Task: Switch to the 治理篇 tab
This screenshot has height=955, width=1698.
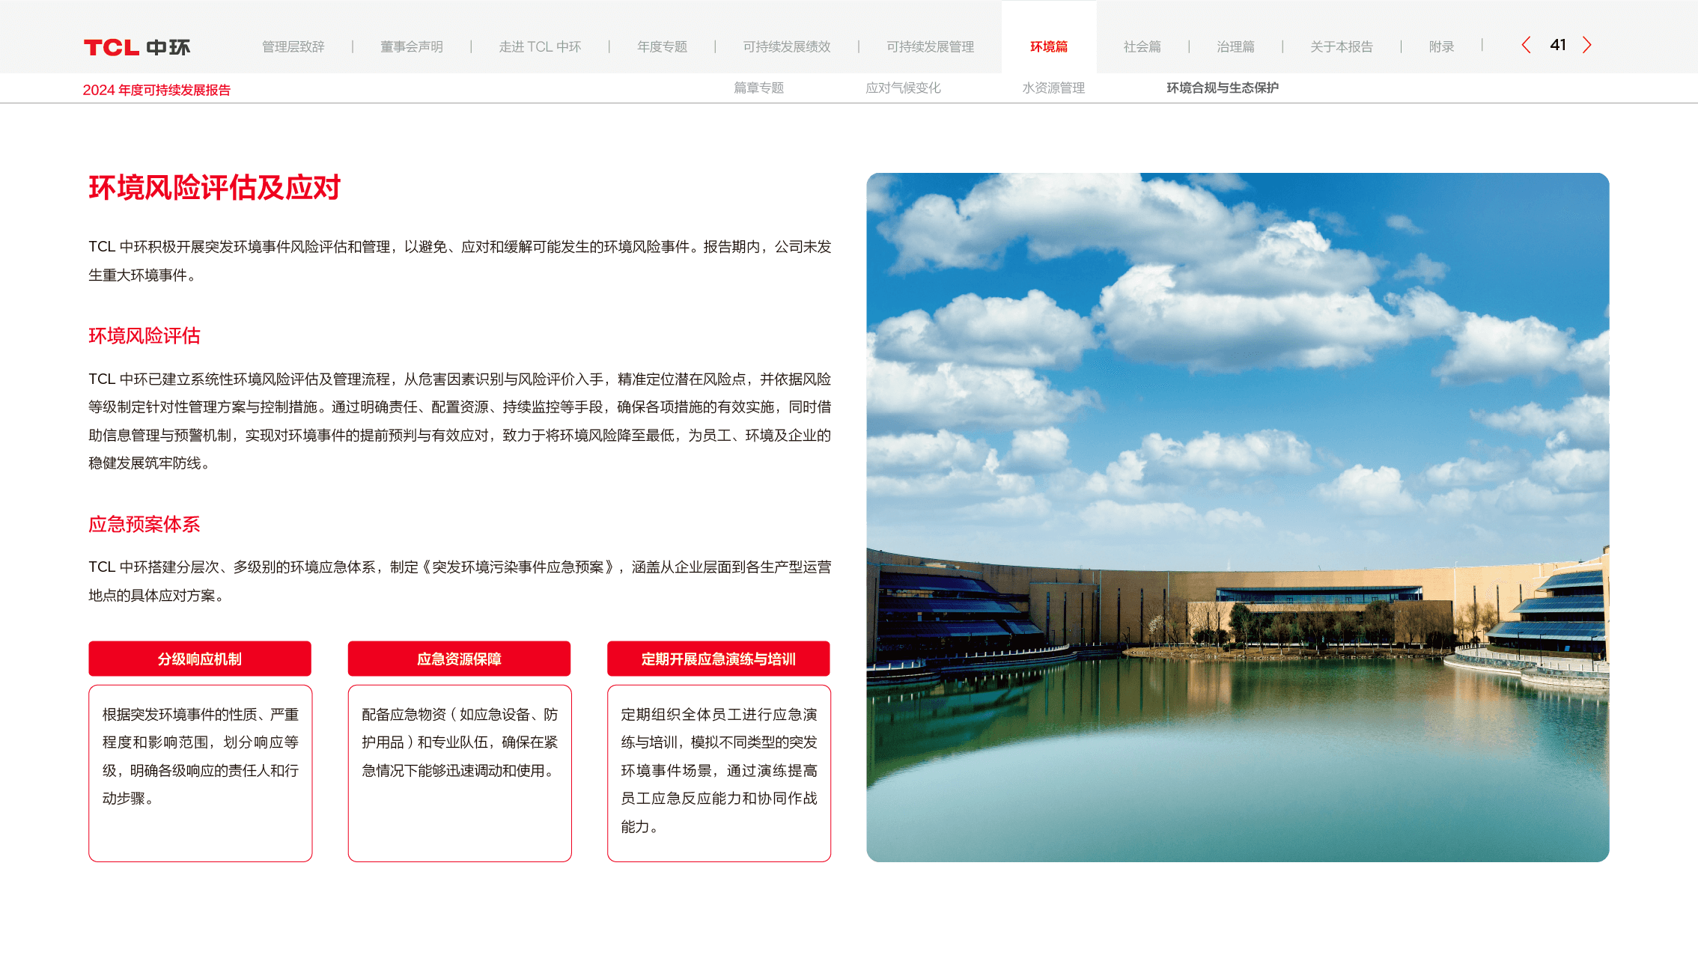Action: 1235,46
